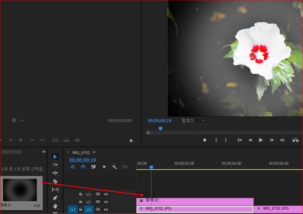Open IMG_8102 timeline panel menu
This screenshot has width=303, height=214.
[x=94, y=152]
